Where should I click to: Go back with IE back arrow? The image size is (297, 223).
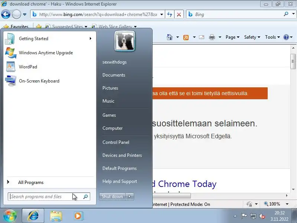pos(6,14)
